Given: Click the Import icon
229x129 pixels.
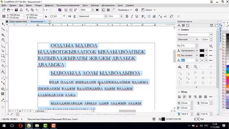Looking at the screenshot, I should 66,10.
